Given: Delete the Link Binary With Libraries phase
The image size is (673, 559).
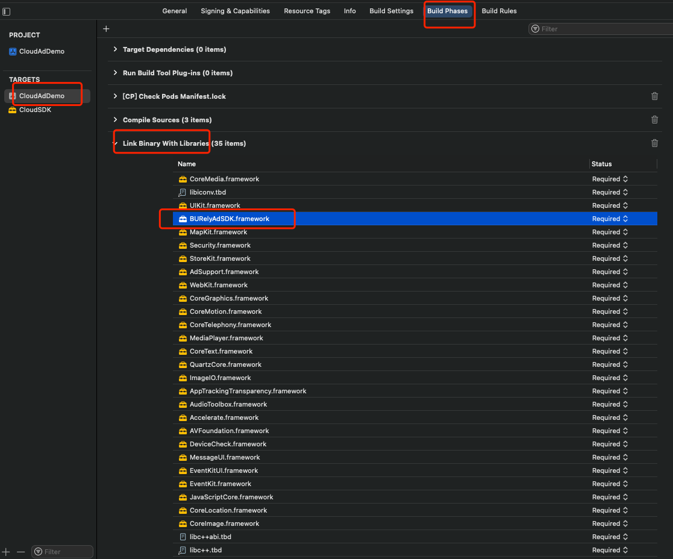Looking at the screenshot, I should point(654,143).
